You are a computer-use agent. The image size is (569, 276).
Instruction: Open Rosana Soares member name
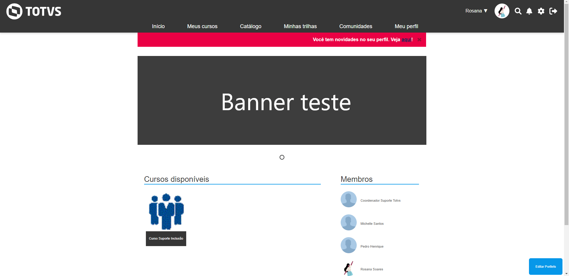click(372, 269)
